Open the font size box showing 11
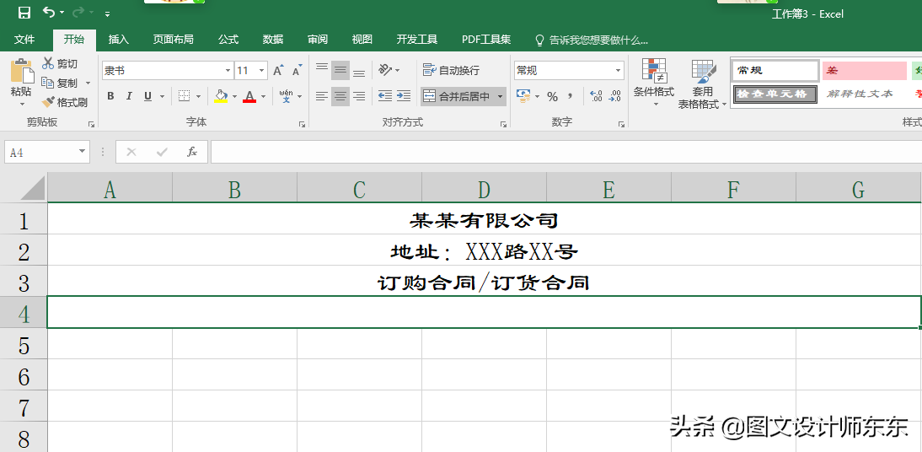The image size is (922, 452). 251,71
